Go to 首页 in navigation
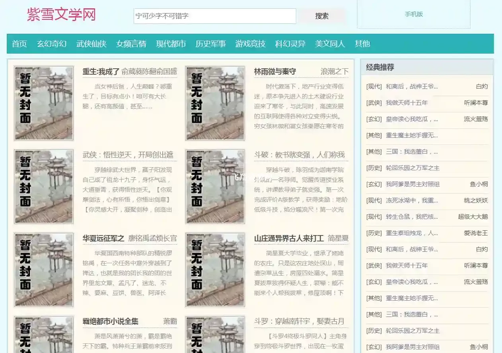Image resolution: width=502 pixels, height=353 pixels. (x=19, y=44)
